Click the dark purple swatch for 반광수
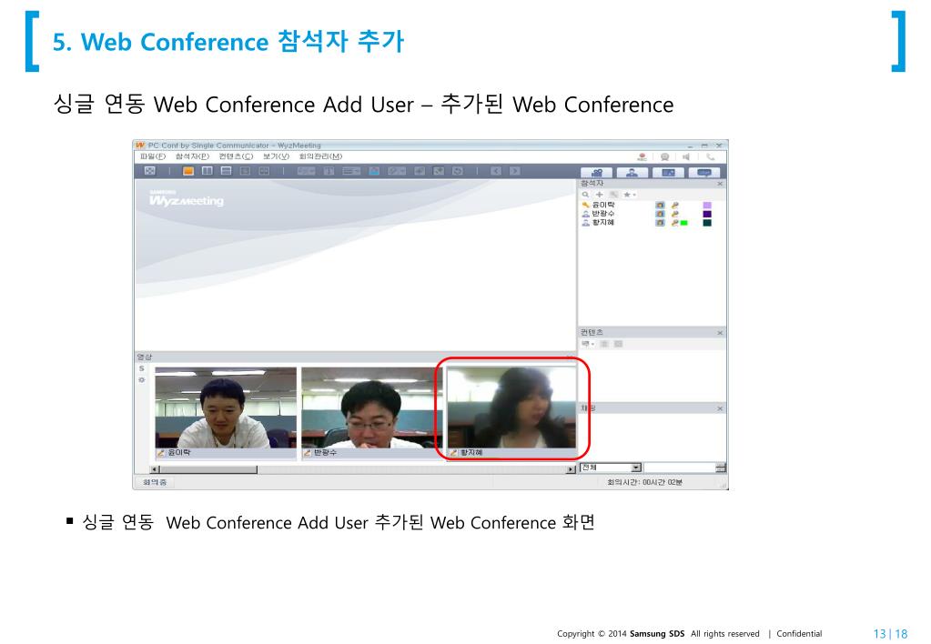This screenshot has width=931, height=644. [706, 214]
